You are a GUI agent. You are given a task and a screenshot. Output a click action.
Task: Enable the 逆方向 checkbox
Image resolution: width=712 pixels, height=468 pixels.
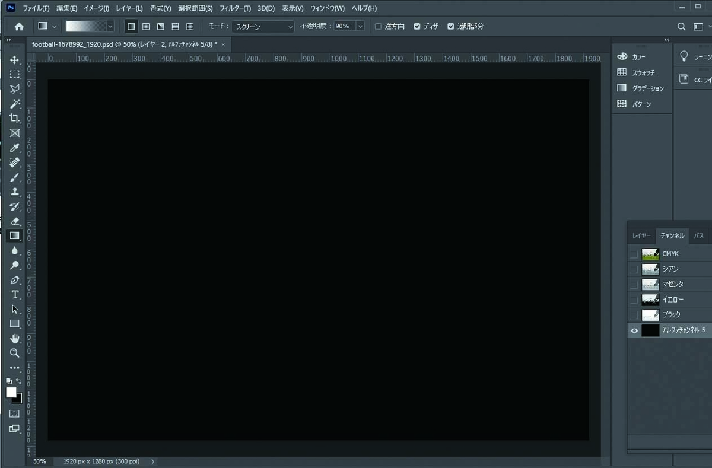[378, 26]
